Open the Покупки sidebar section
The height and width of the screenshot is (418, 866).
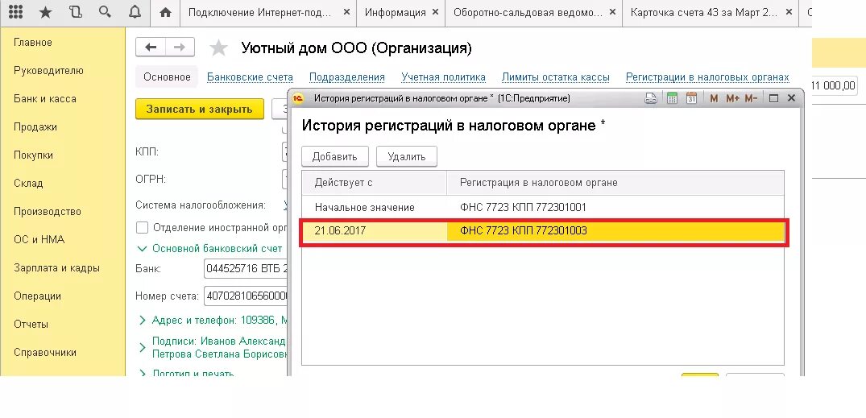34,155
